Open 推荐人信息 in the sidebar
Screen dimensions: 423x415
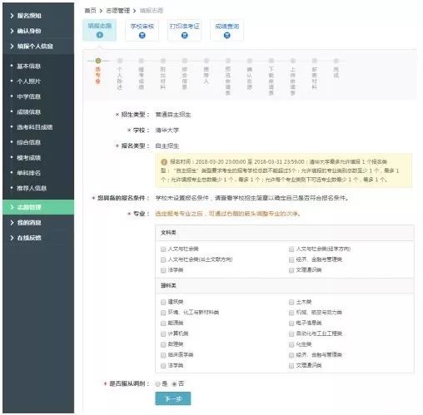(32, 188)
